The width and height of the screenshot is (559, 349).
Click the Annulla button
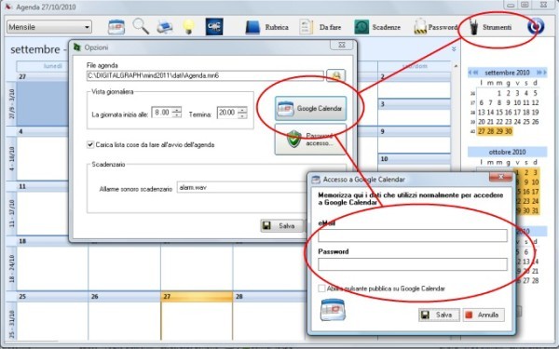pyautogui.click(x=484, y=315)
